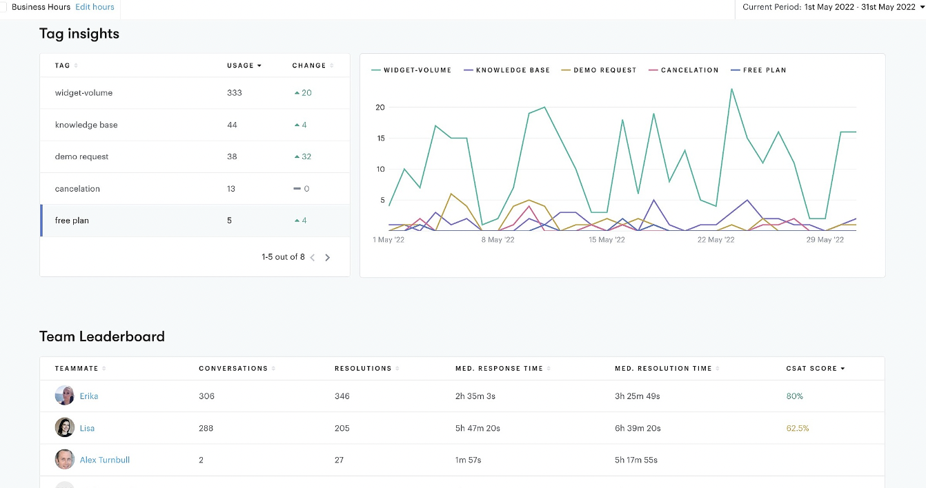
Task: Click Lisa's avatar picture
Action: 65,427
